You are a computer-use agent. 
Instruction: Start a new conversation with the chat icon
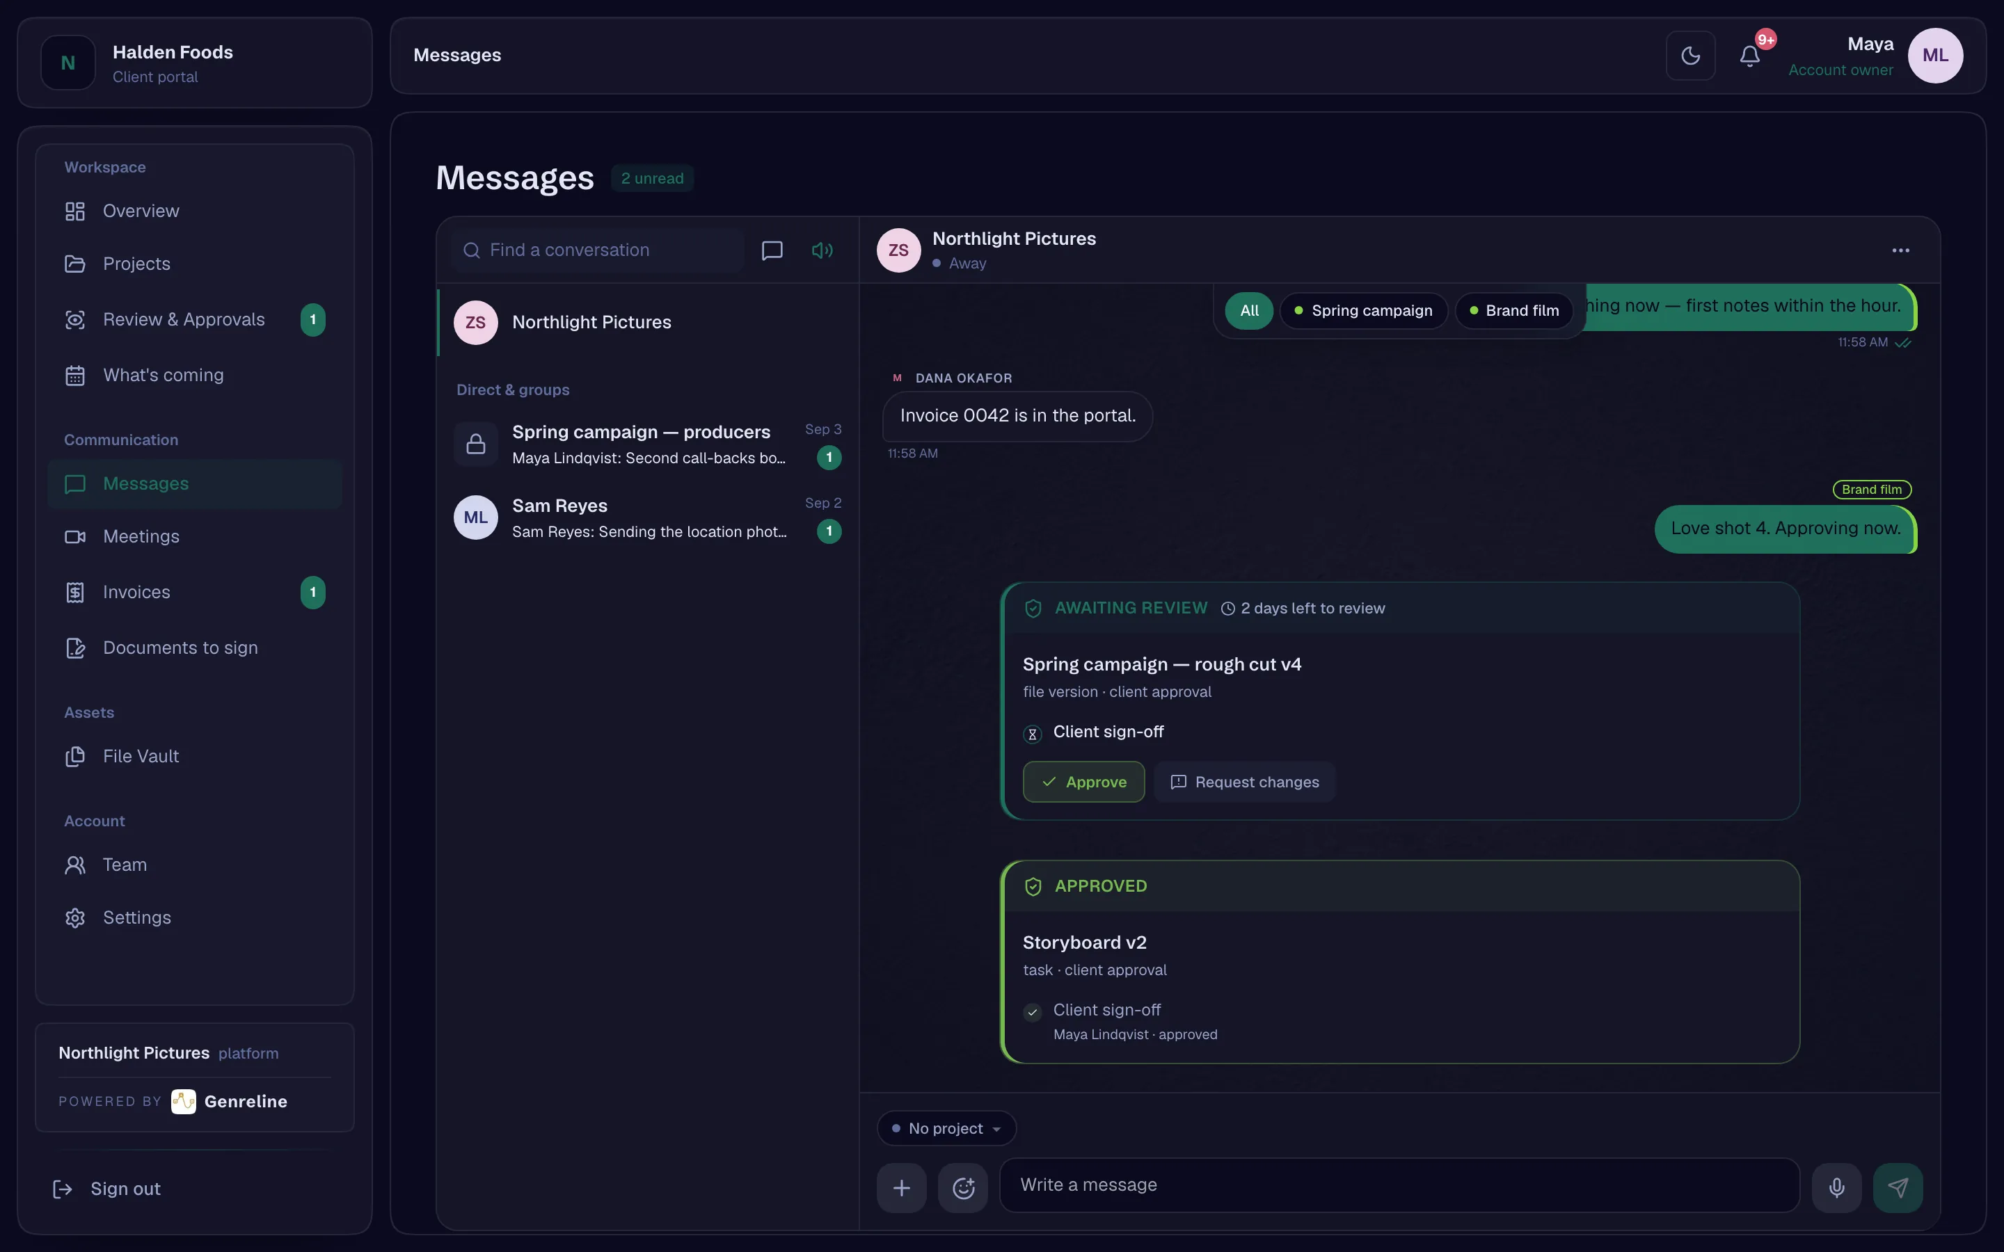pyautogui.click(x=772, y=250)
